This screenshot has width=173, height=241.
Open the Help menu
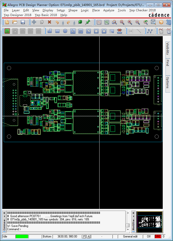(x=64, y=15)
